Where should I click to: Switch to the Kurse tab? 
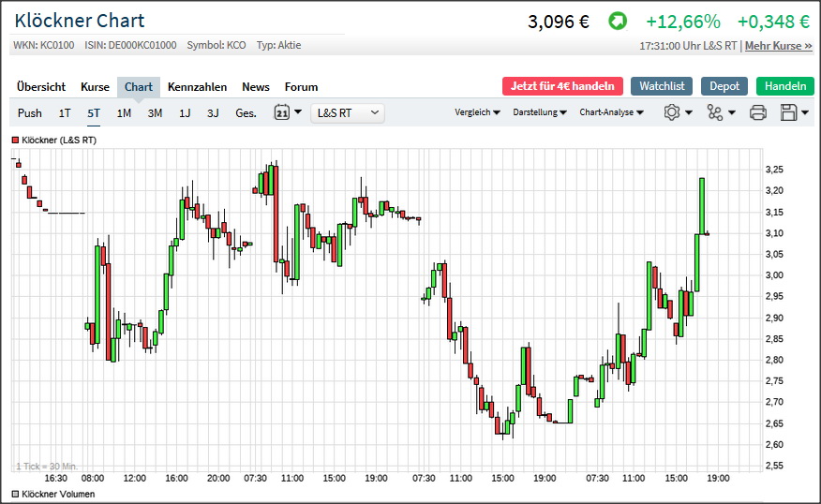95,87
